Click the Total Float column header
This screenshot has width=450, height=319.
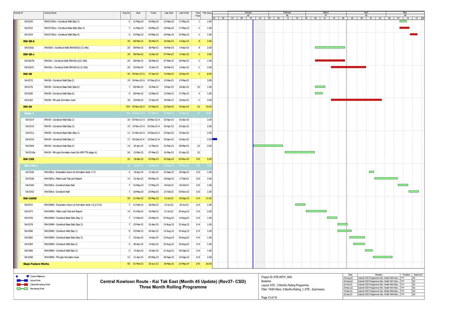point(198,14)
